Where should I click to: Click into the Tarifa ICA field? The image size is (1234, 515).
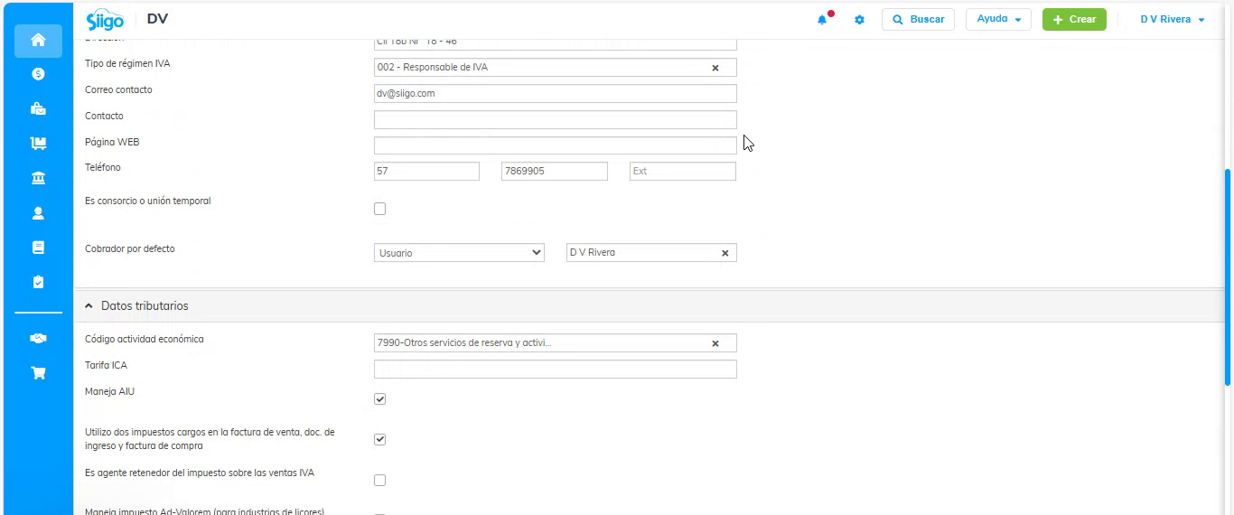click(555, 369)
